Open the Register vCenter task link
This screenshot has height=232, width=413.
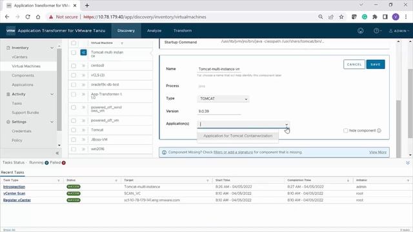[x=17, y=200]
